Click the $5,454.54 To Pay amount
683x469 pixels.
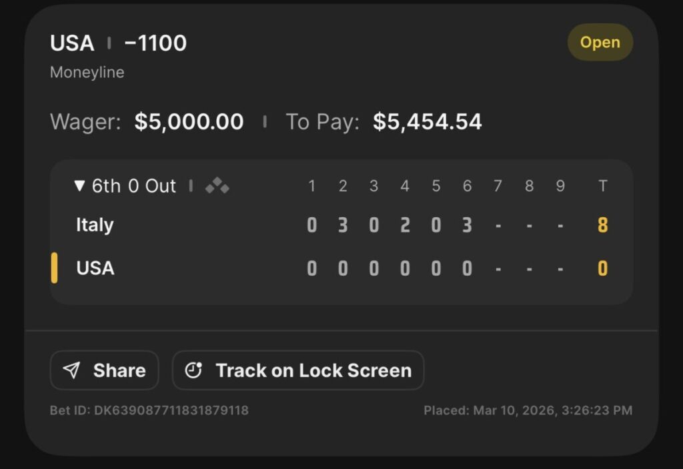click(x=427, y=122)
